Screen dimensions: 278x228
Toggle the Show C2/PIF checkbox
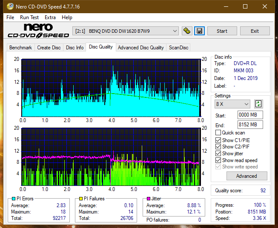218,147
